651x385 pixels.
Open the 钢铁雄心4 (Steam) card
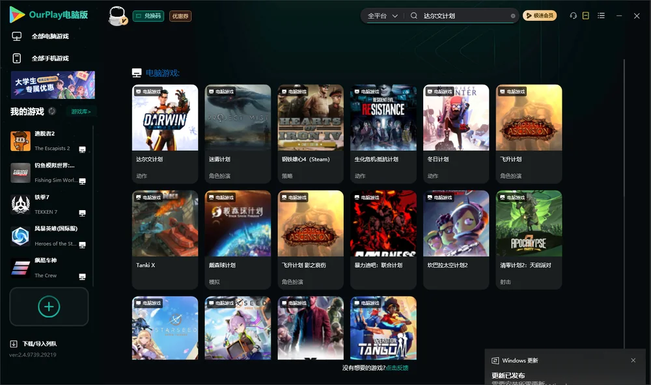point(311,133)
